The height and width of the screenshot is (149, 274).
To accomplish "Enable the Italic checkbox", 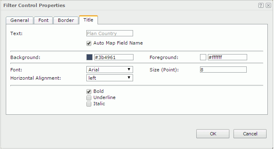I will [x=89, y=104].
